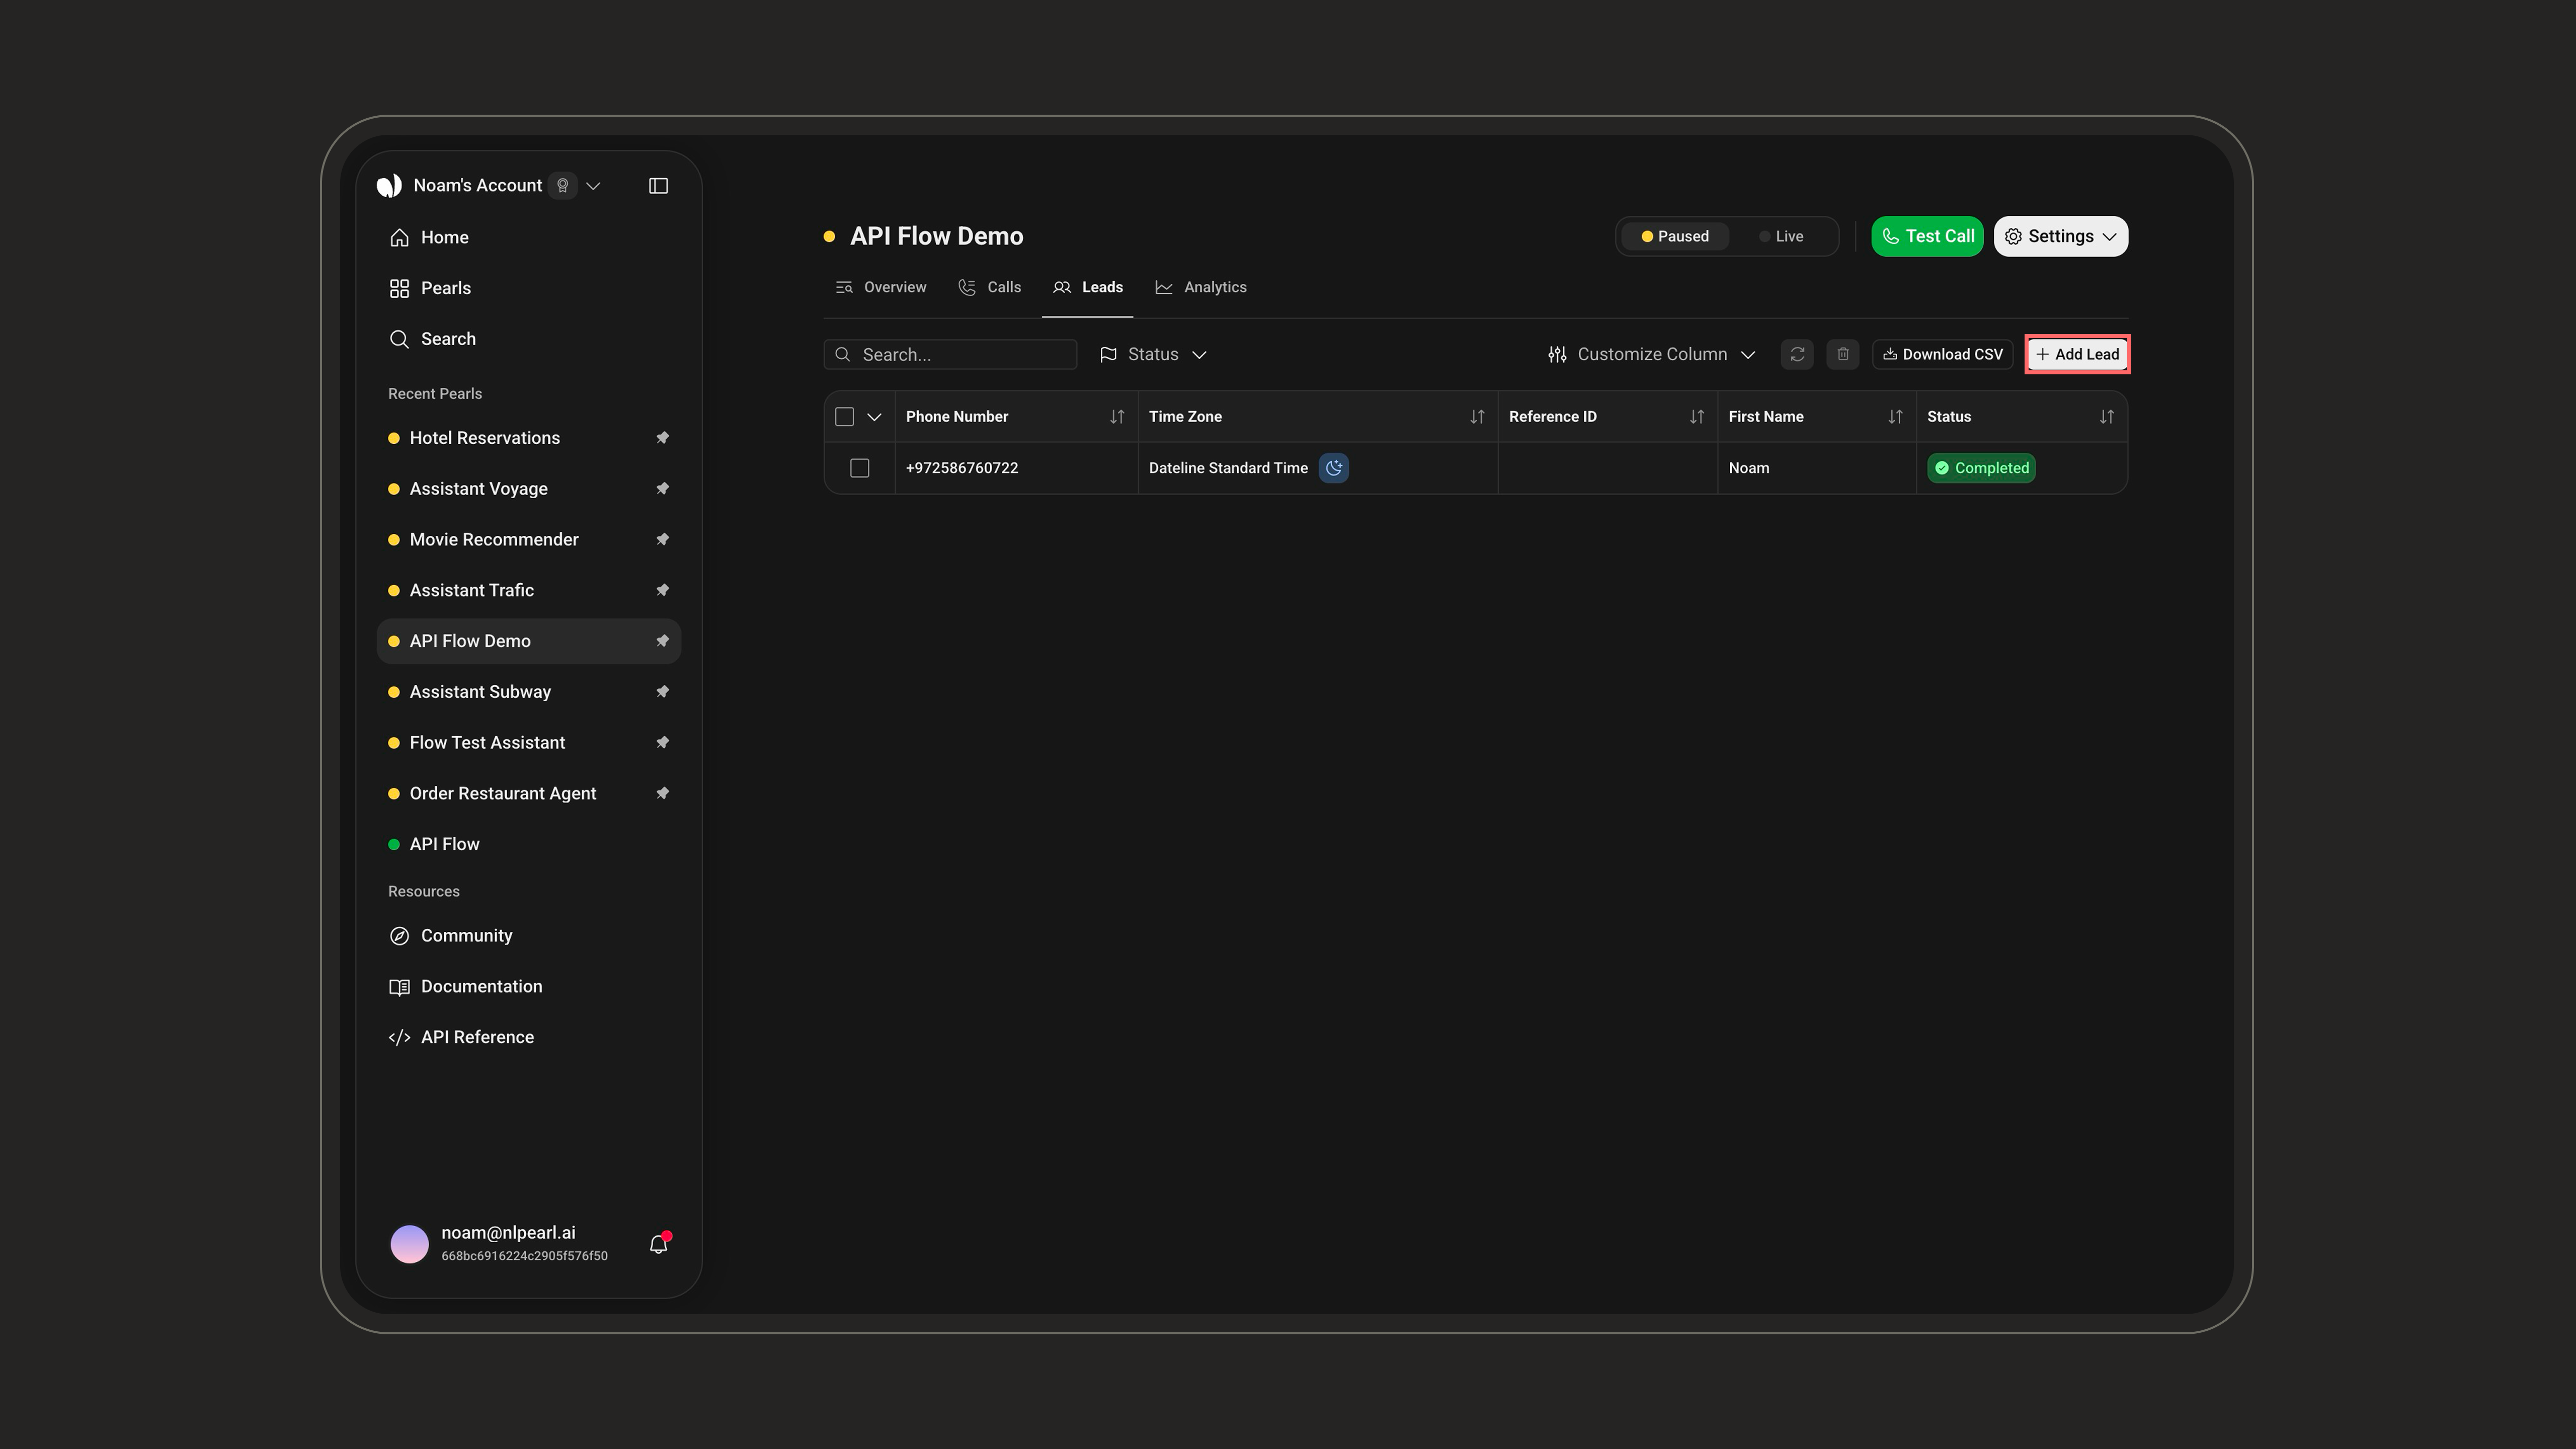Open Assistant Voyage pearl

[478, 489]
